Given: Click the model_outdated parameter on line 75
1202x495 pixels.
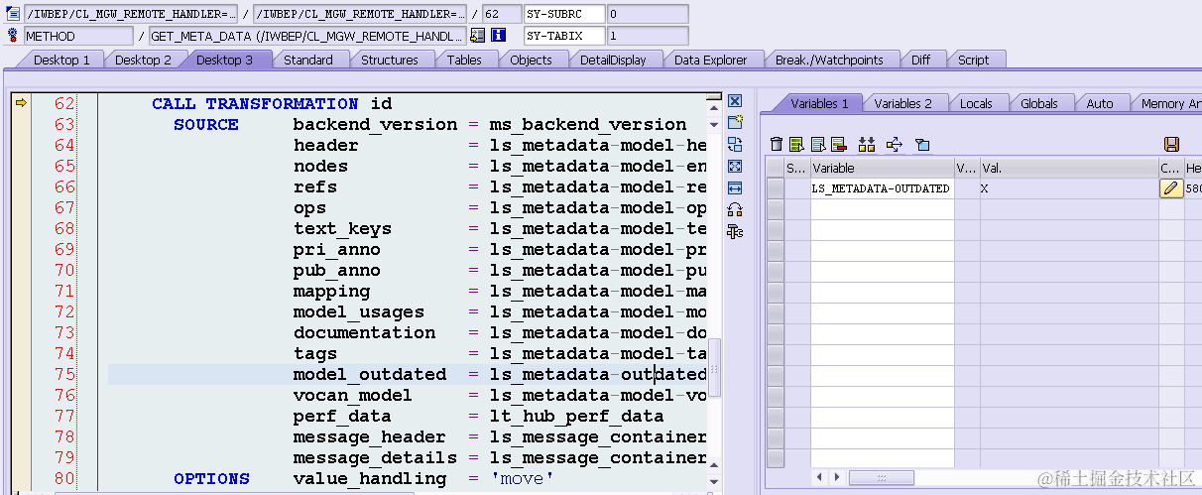Looking at the screenshot, I should (x=370, y=374).
